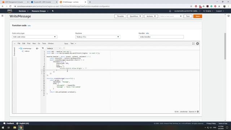231x130 pixels.
Task: Collapse the WriteMessage folder tree
Action: coord(19,48)
